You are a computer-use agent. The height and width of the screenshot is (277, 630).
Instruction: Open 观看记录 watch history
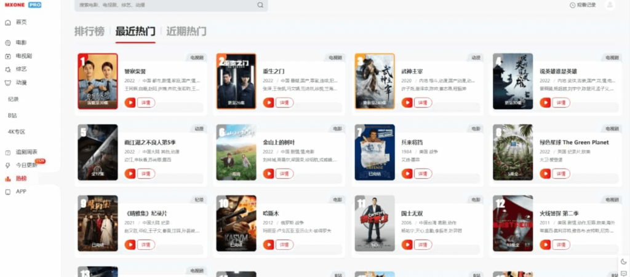click(583, 5)
